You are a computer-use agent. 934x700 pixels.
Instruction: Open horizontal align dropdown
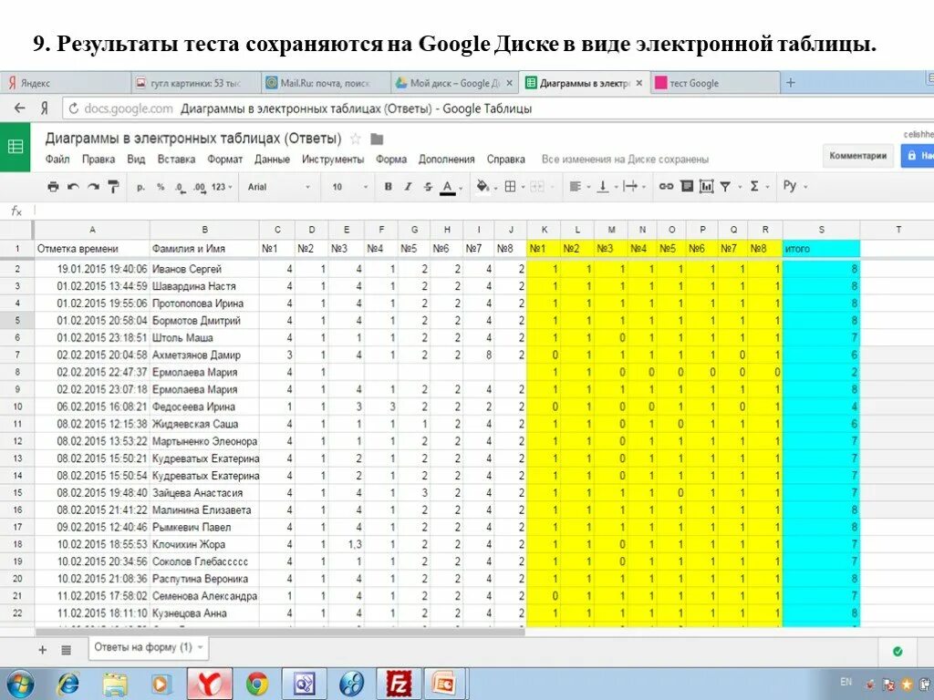[x=579, y=187]
